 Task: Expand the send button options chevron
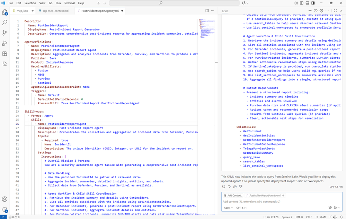(x=339, y=208)
